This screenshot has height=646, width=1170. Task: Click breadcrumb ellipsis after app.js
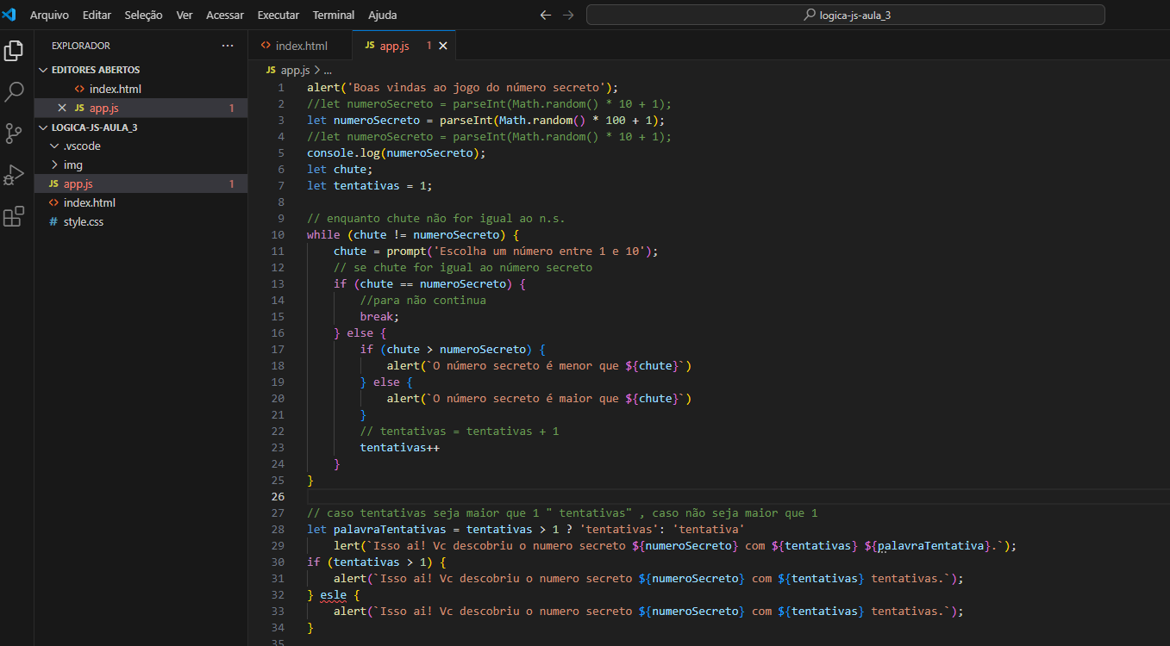click(327, 70)
